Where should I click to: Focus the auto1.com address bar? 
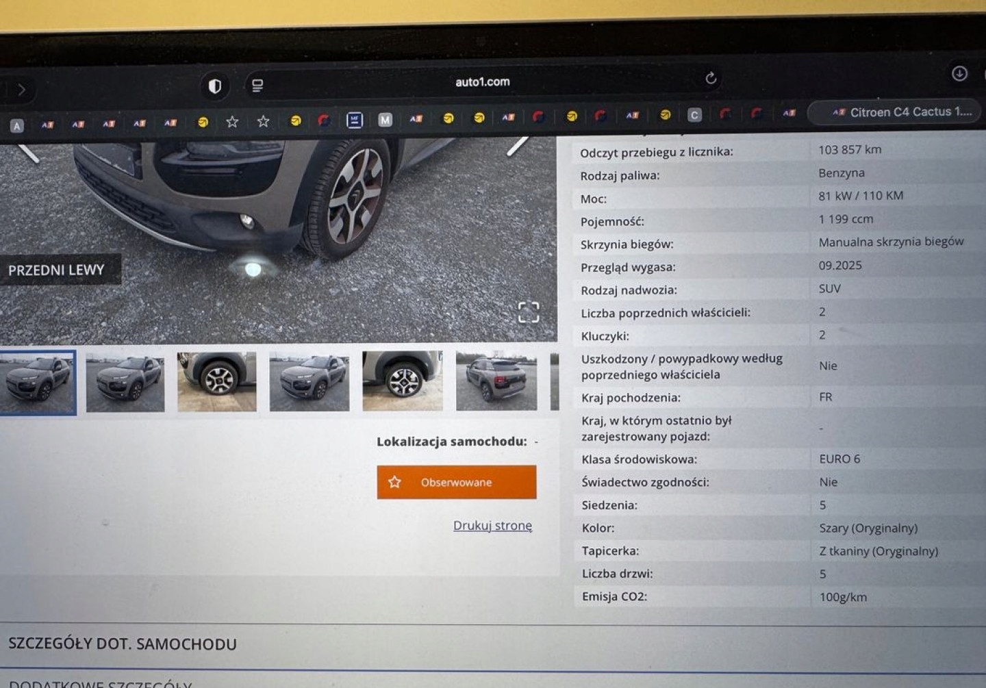pyautogui.click(x=483, y=81)
